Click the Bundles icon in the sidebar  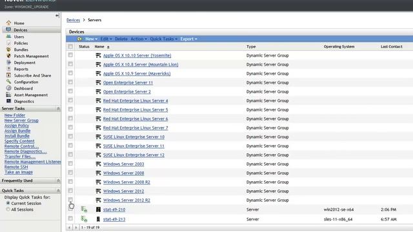click(8, 50)
